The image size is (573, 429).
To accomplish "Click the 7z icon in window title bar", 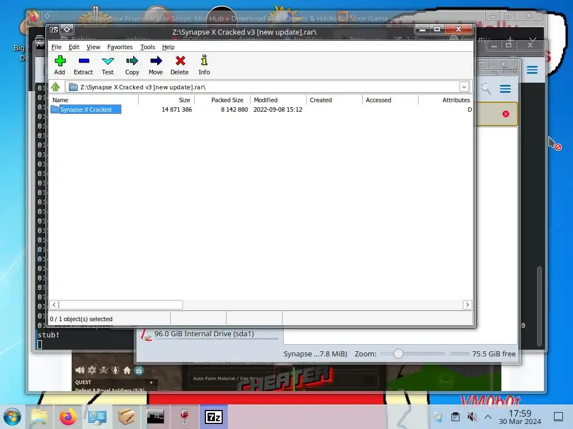I will coord(54,30).
